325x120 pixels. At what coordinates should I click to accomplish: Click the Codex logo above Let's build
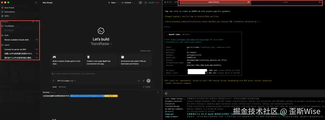[x=101, y=31]
